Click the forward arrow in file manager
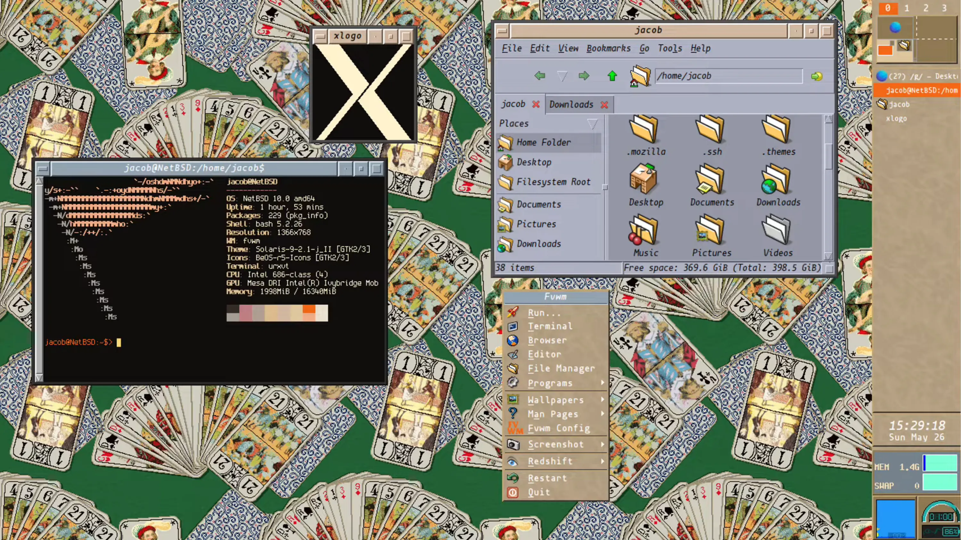961x540 pixels. pyautogui.click(x=584, y=76)
